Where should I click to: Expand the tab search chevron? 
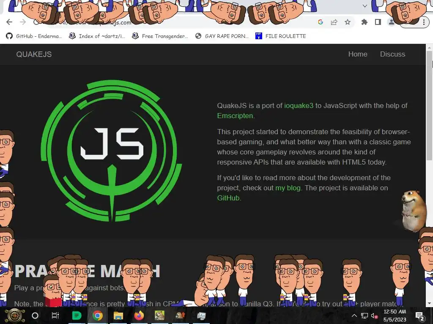pyautogui.click(x=365, y=6)
